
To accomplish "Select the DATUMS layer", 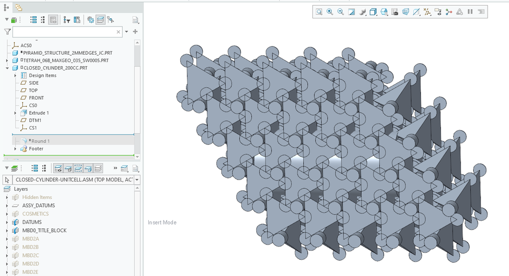I will point(32,222).
